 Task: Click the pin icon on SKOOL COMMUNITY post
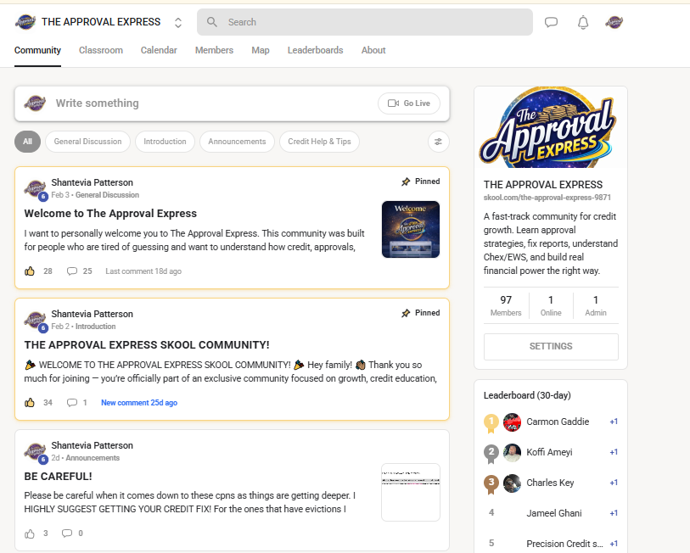[x=406, y=313]
